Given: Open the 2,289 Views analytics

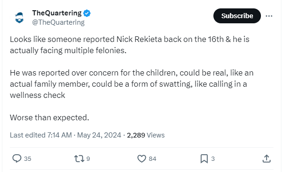Looking at the screenshot, I should point(146,135).
